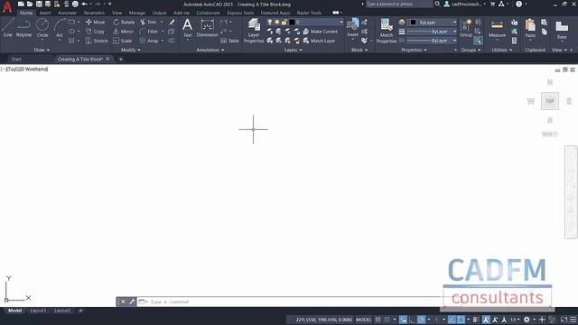Activate the Stretch command

pos(97,41)
